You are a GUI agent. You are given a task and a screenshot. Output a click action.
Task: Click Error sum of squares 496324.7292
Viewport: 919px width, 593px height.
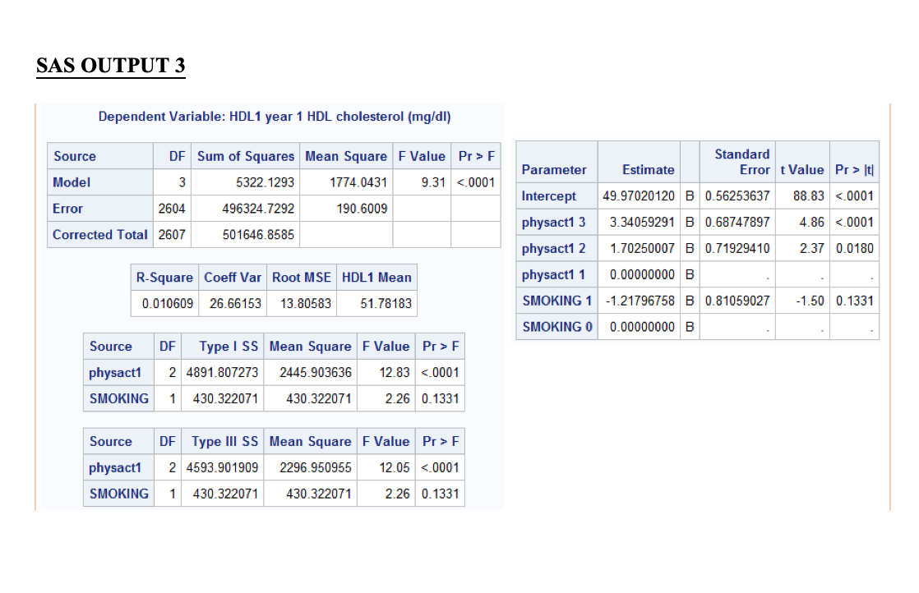258,209
